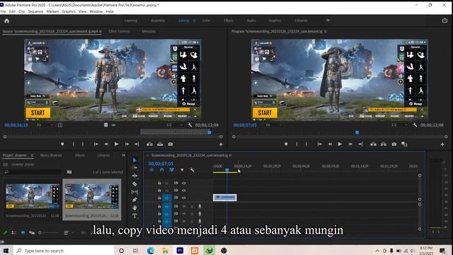Image resolution: width=453 pixels, height=255 pixels.
Task: Select the Type tool
Action: coord(134,215)
